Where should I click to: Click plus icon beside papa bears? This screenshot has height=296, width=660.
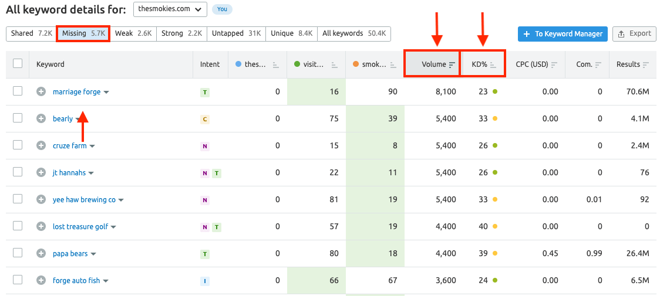(x=41, y=254)
